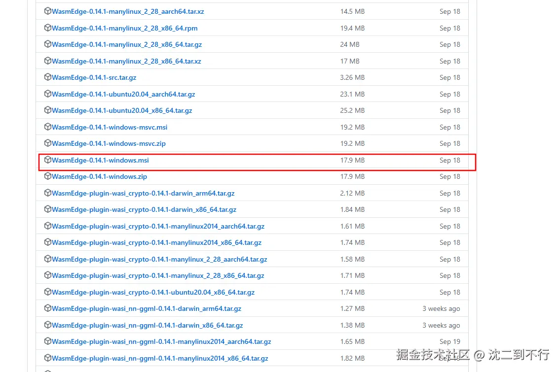Click package icon beside wasi_crypto manylinux2014_x86_64
The width and height of the screenshot is (560, 372).
pos(47,242)
